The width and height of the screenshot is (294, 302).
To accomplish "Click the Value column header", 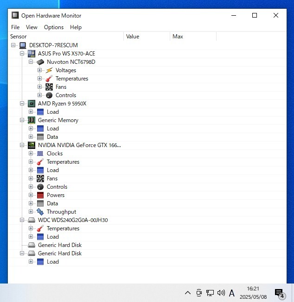I will pos(147,37).
